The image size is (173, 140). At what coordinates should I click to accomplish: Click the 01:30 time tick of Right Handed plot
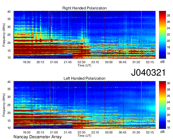click(136, 62)
